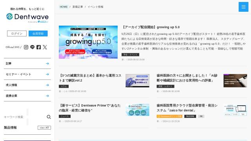Click the arrow beside 求人情報
This screenshot has width=251, height=141.
(47, 85)
